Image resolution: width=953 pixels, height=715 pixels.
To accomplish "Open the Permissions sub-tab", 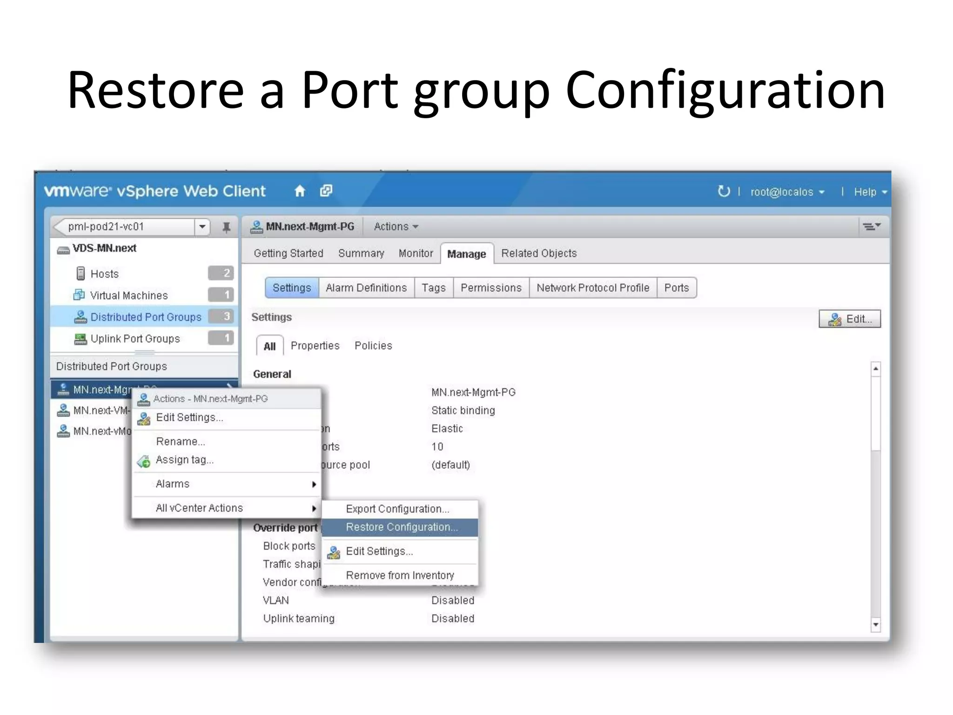I will [491, 288].
